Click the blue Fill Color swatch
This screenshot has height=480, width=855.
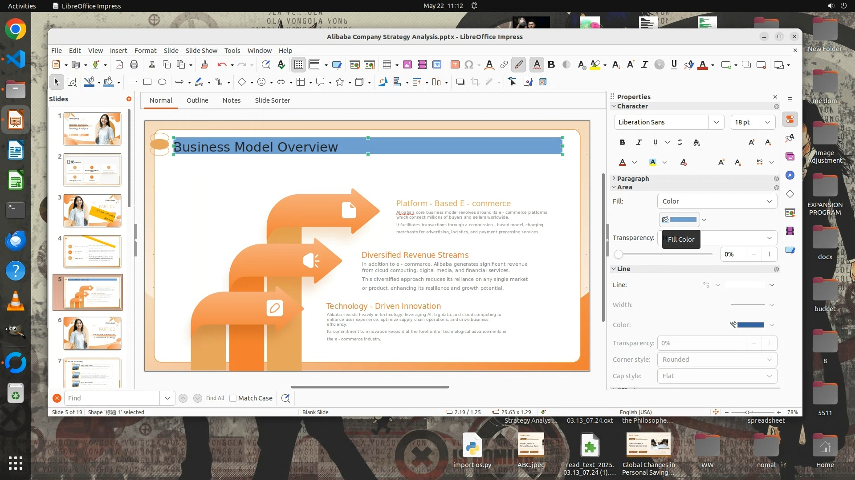[683, 220]
